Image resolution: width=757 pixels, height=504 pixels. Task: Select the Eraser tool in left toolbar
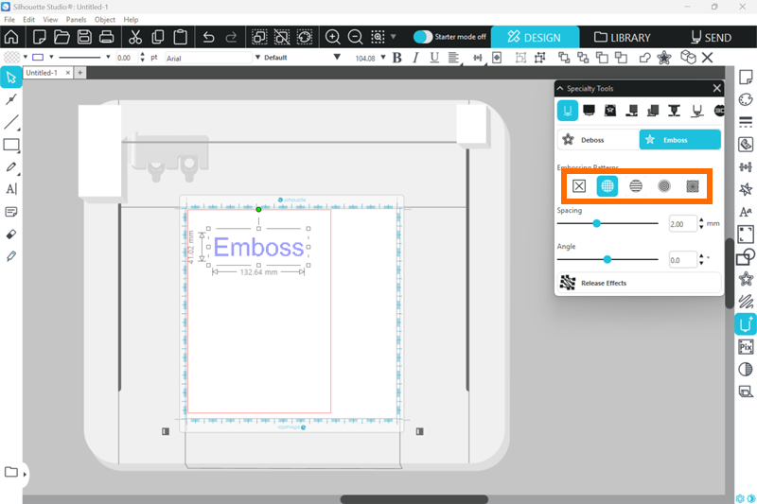click(x=11, y=234)
